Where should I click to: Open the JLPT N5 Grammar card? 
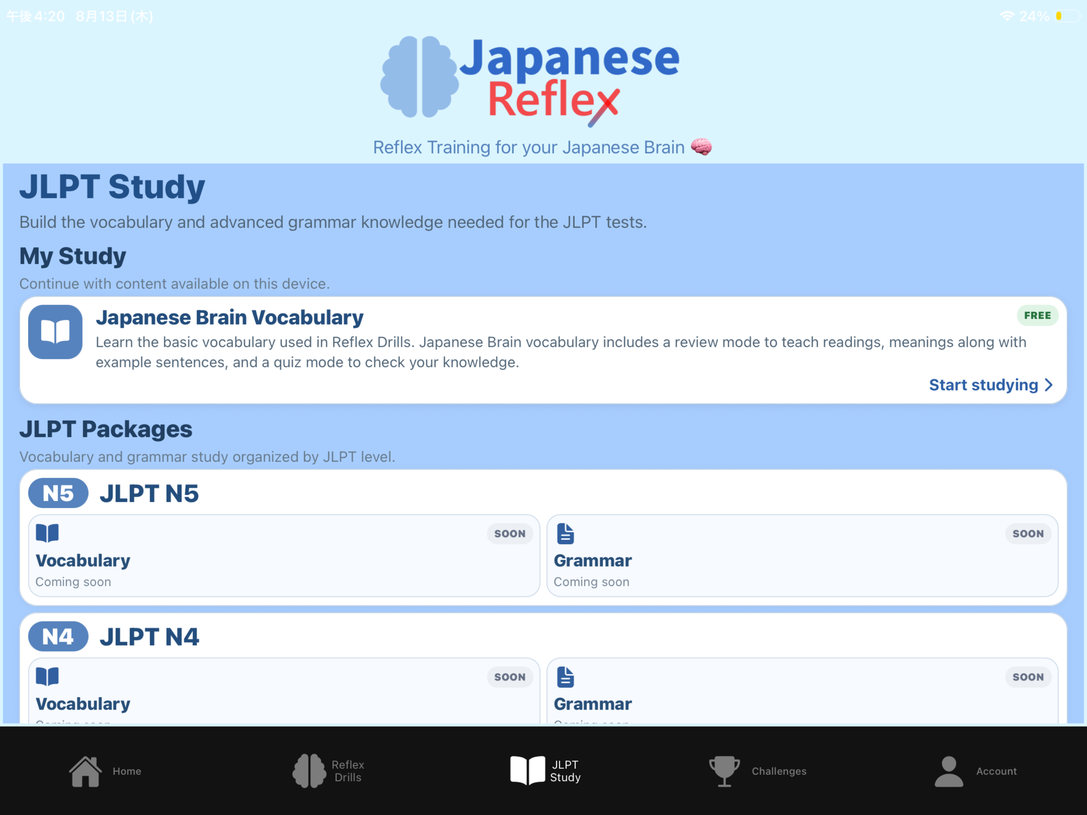click(803, 556)
